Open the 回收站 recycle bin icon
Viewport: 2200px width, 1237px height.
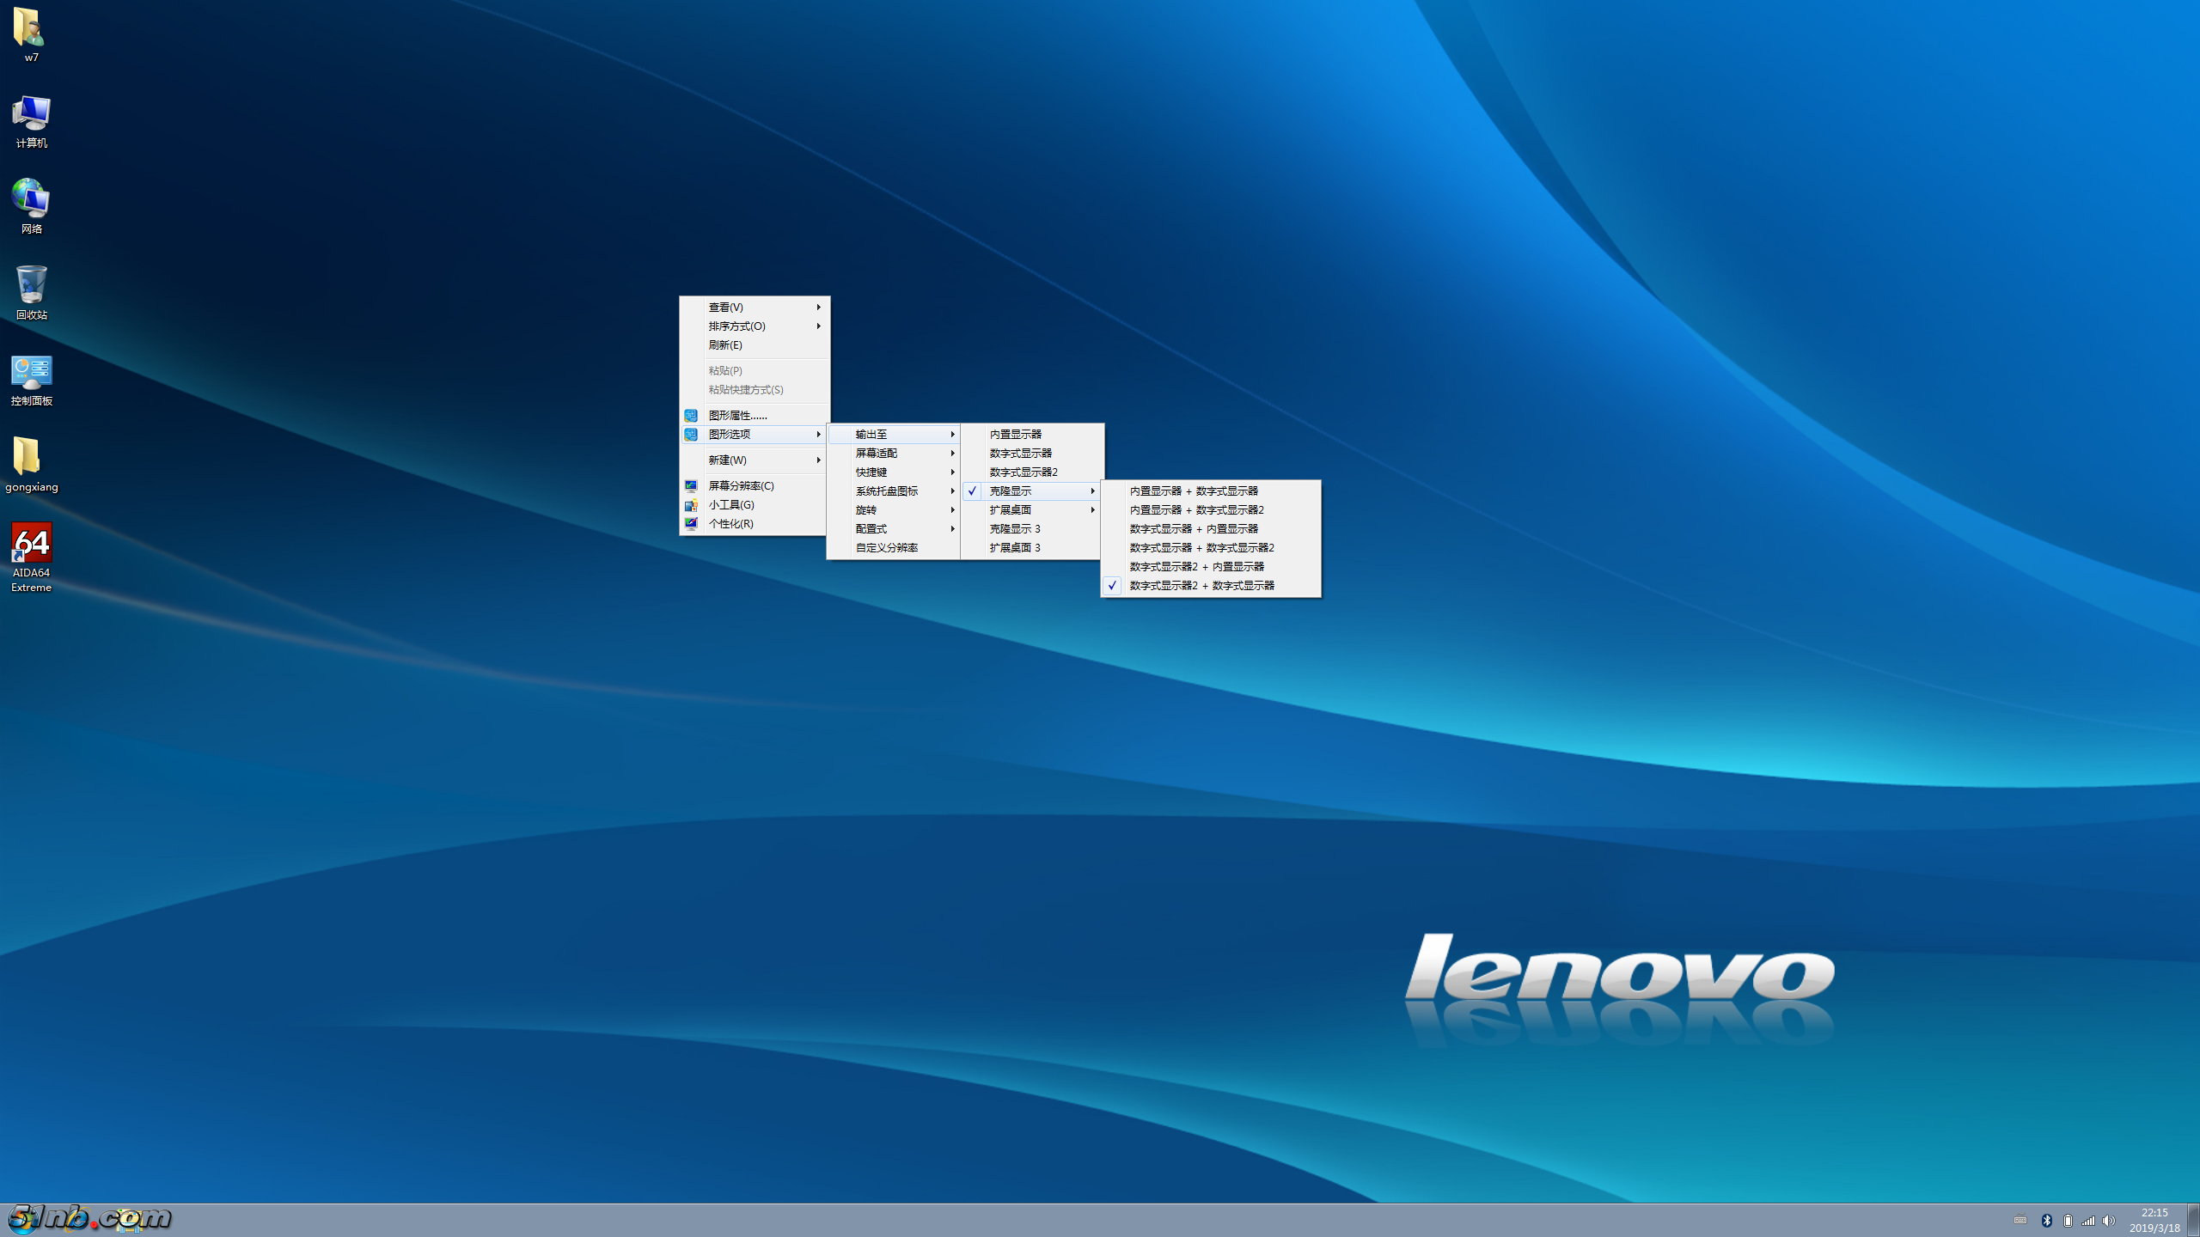pyautogui.click(x=31, y=286)
